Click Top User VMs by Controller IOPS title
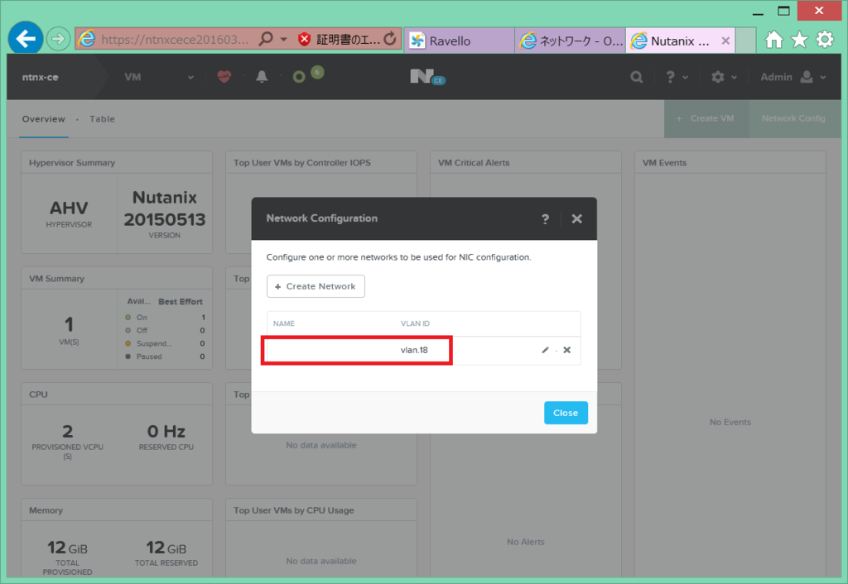The height and width of the screenshot is (584, 848). coord(302,163)
